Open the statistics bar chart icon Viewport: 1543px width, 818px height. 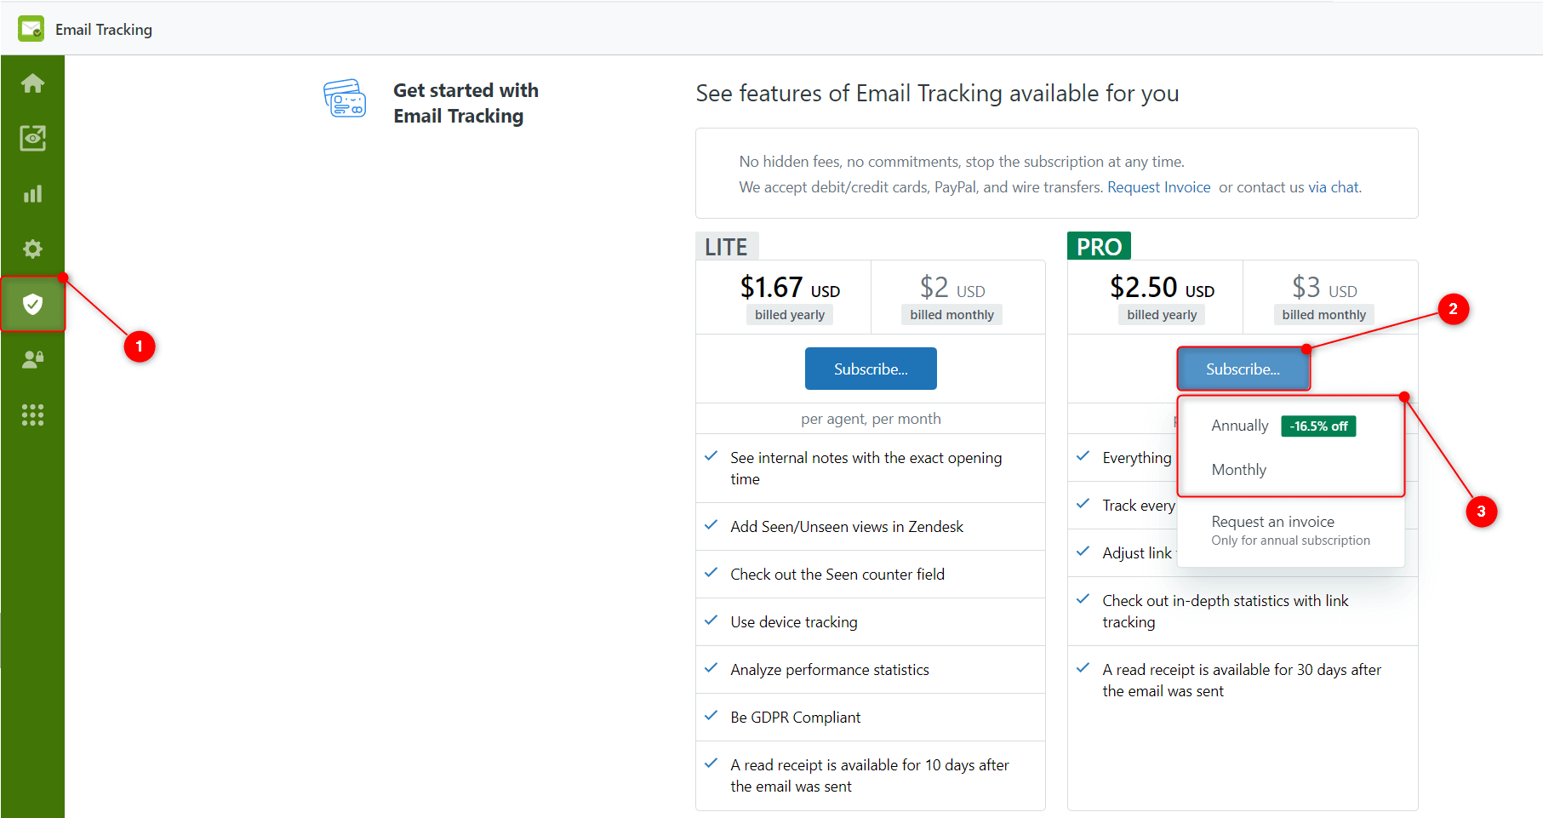(x=32, y=194)
